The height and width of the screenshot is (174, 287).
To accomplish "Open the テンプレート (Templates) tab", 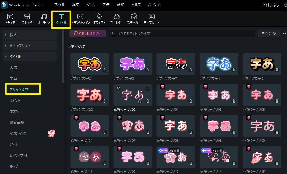I will pyautogui.click(x=152, y=19).
